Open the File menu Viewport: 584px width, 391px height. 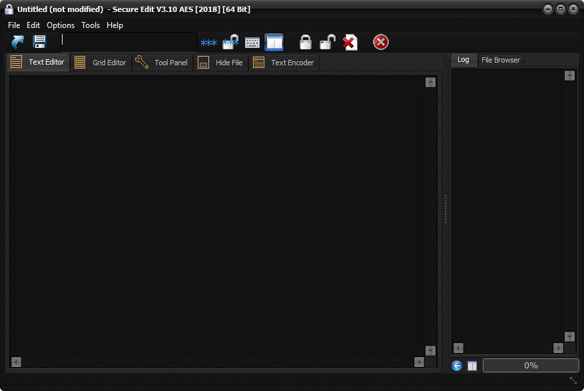[14, 25]
